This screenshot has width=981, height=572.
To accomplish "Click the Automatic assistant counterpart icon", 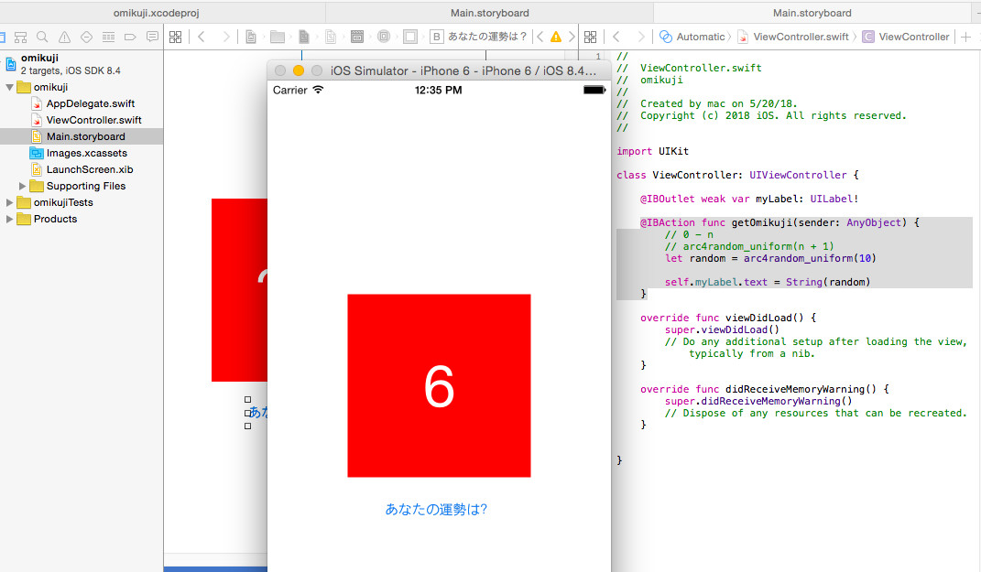I will 665,37.
